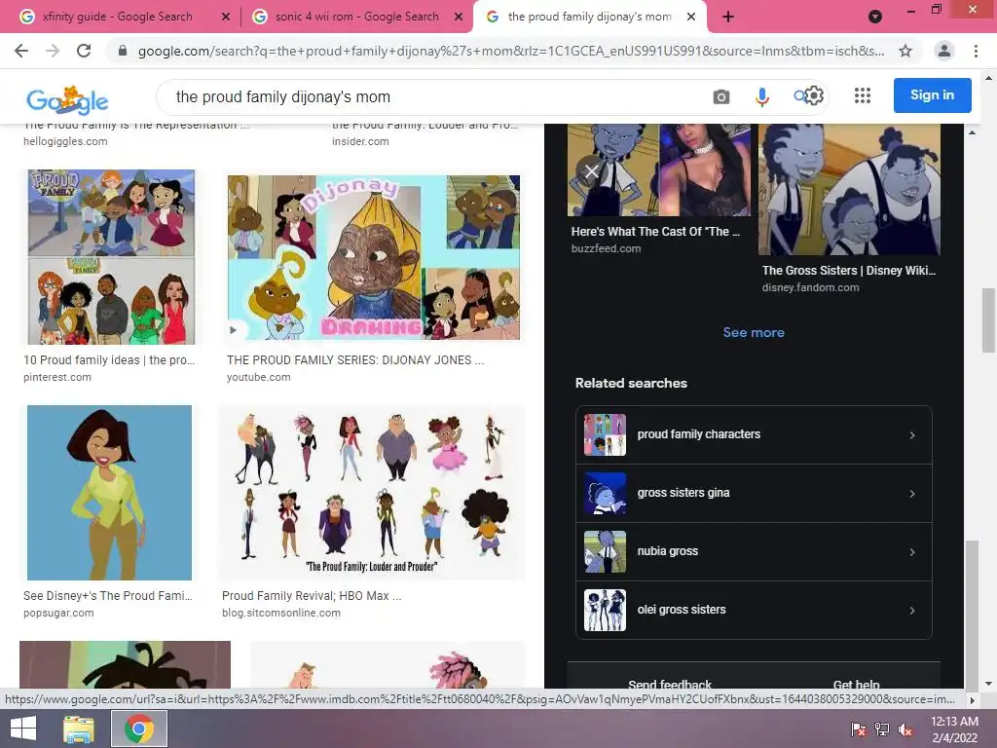Reload the current page
This screenshot has height=748, width=997.
tap(84, 51)
